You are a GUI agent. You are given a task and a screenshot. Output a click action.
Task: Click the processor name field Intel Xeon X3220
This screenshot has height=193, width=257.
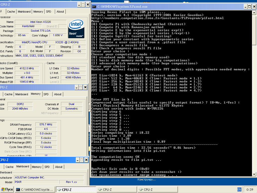tap(41, 22)
